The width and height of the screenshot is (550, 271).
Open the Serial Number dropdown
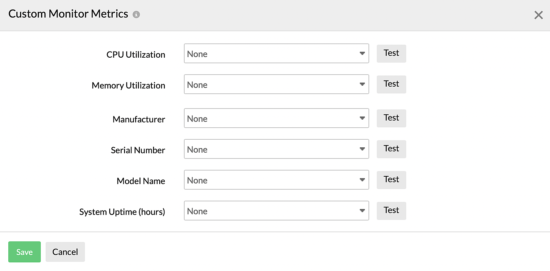276,149
